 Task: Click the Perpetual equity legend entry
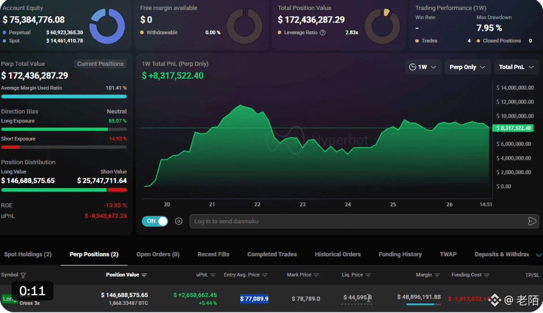click(17, 33)
